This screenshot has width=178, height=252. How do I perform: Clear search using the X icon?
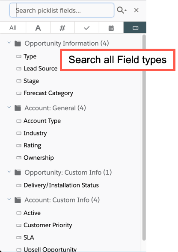[x=136, y=10]
